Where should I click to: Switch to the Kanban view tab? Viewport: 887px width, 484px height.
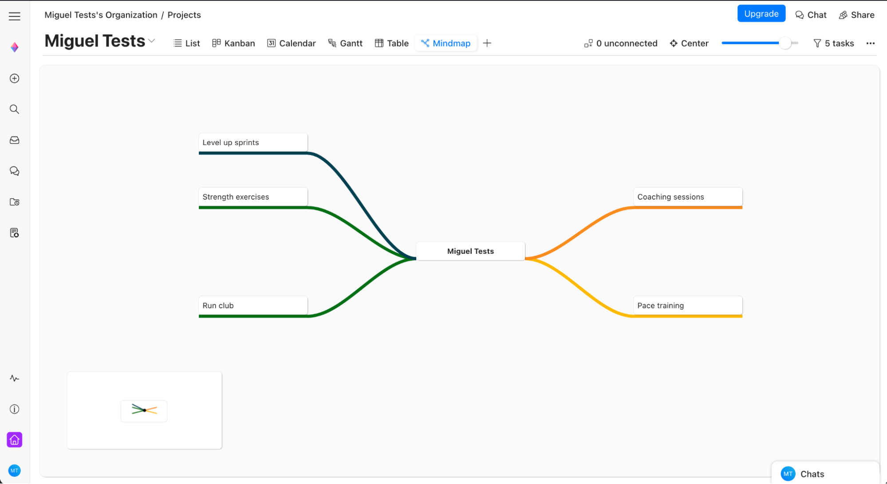click(234, 43)
